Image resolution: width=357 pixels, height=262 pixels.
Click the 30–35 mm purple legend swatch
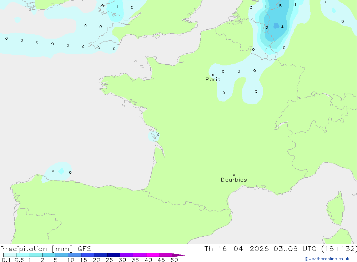click(x=127, y=255)
